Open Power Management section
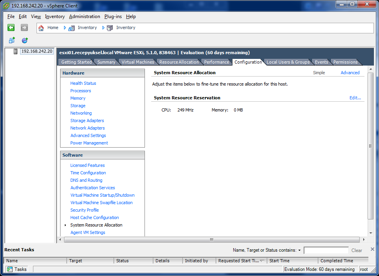Image resolution: width=379 pixels, height=276 pixels. 89,143
